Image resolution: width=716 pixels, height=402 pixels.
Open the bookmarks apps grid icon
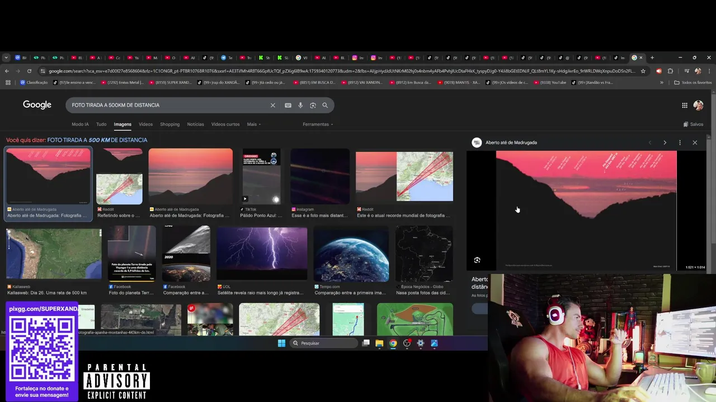[8, 83]
